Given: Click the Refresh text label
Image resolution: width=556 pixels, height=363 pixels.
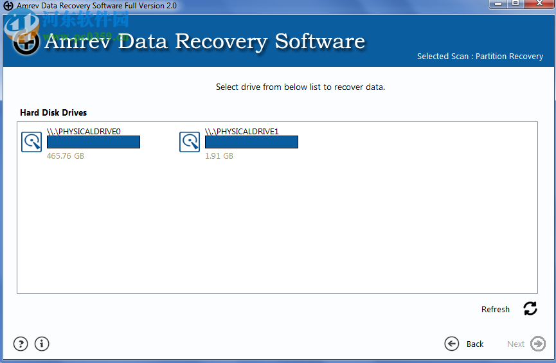Looking at the screenshot, I should point(496,310).
